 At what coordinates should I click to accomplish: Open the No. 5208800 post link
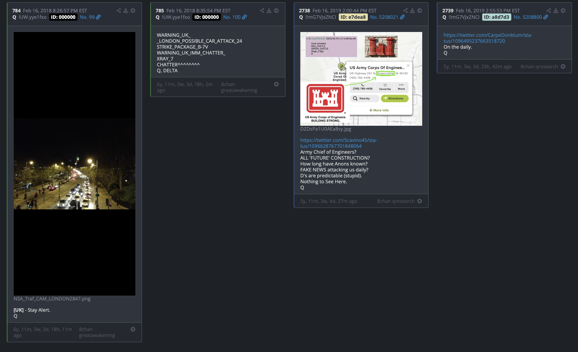531,17
